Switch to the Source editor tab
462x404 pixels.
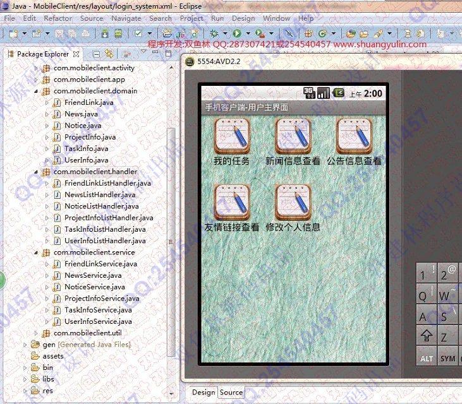[x=231, y=392]
